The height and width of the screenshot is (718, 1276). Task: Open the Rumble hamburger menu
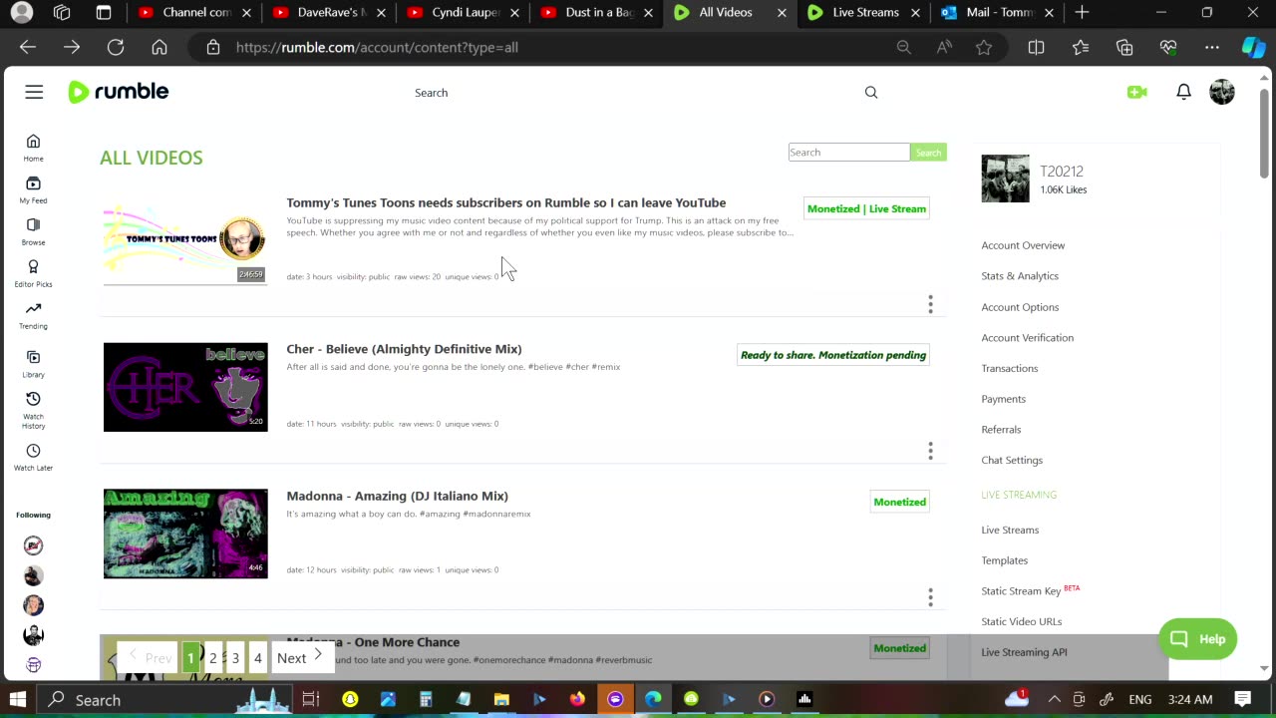34,92
